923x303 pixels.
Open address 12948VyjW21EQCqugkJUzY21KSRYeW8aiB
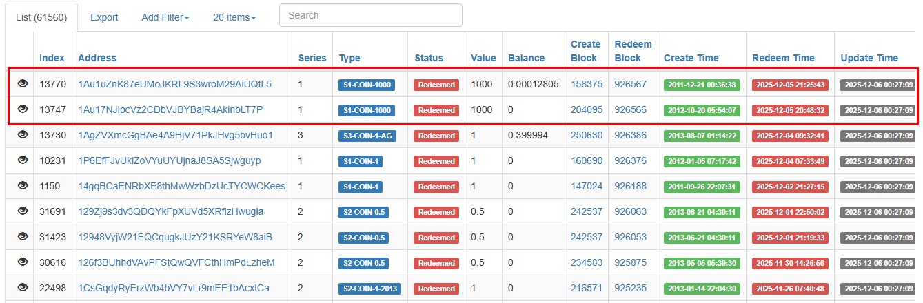coord(174,237)
